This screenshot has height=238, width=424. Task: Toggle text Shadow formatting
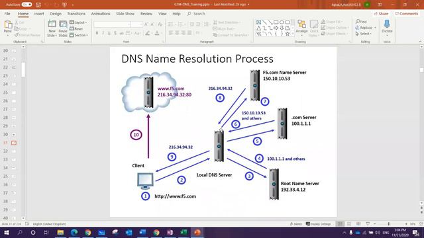[115, 33]
